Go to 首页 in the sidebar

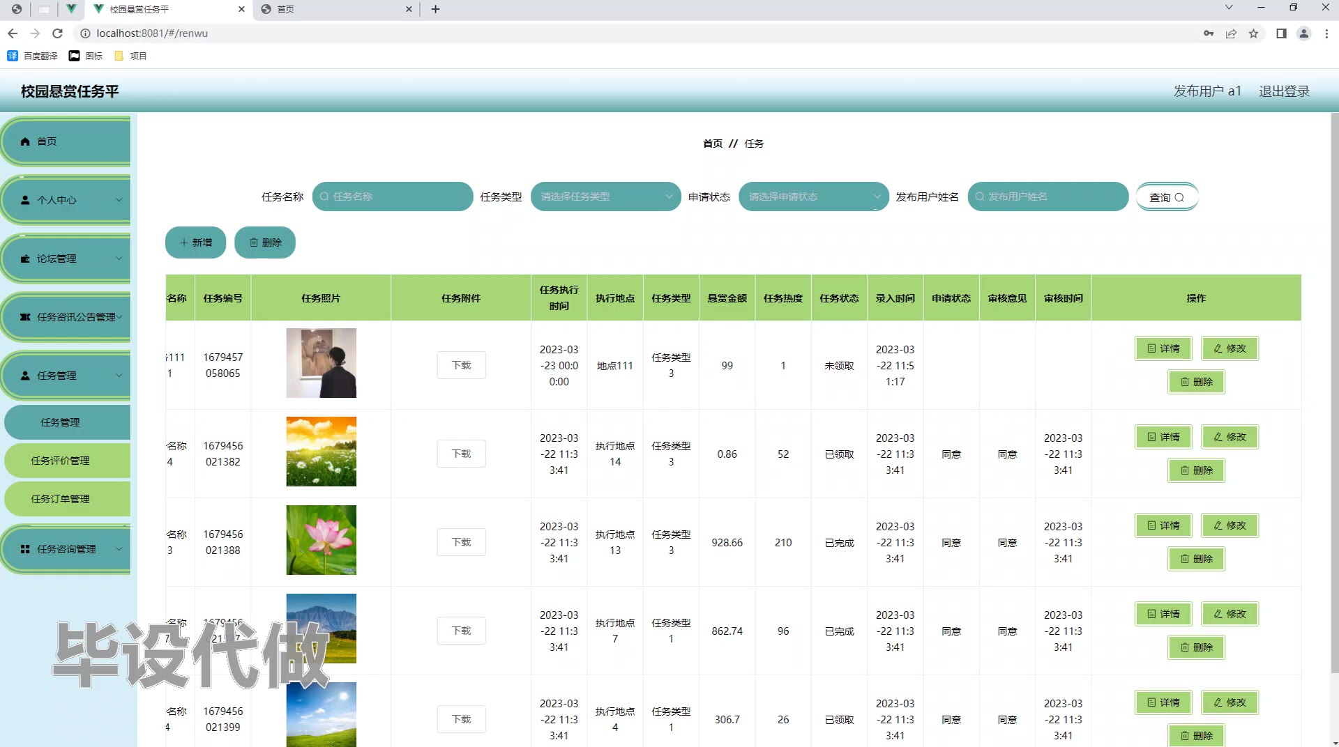[67, 141]
